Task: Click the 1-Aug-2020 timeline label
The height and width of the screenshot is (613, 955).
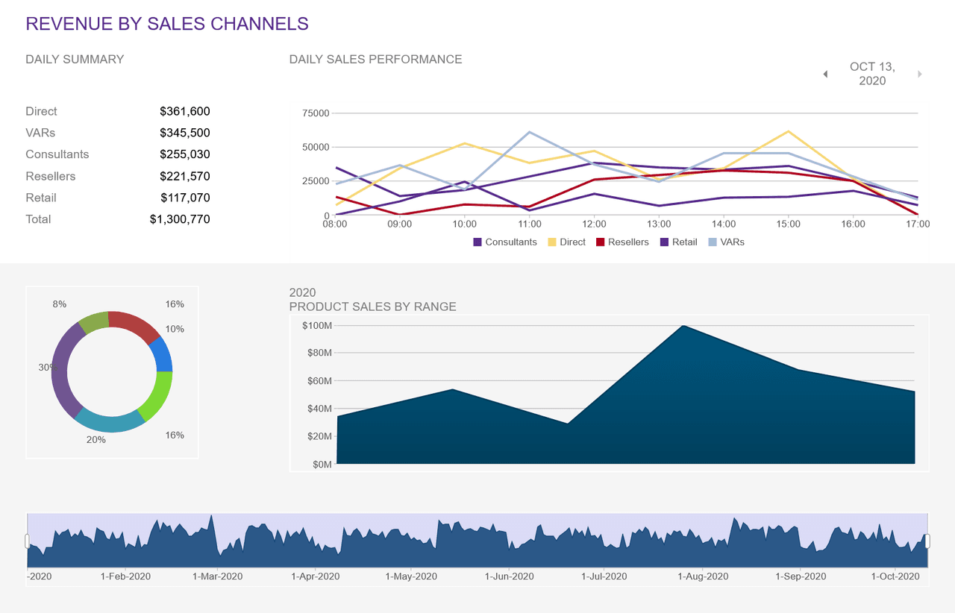Action: tap(703, 576)
